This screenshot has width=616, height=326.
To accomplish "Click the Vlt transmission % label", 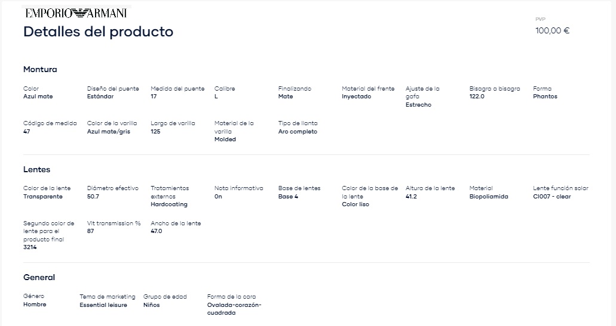I will (114, 223).
